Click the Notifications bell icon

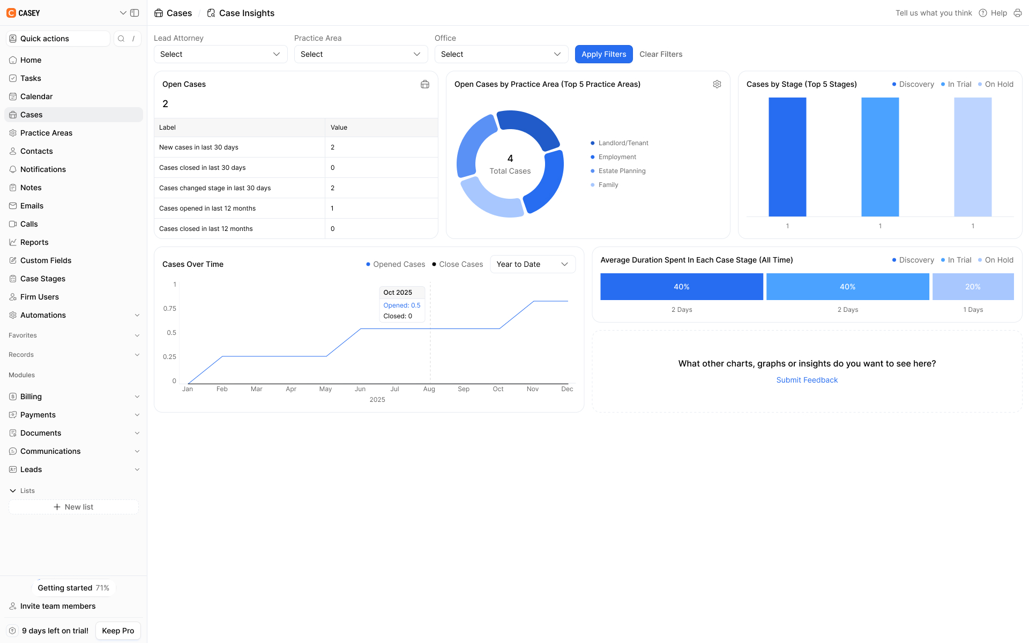coord(13,169)
